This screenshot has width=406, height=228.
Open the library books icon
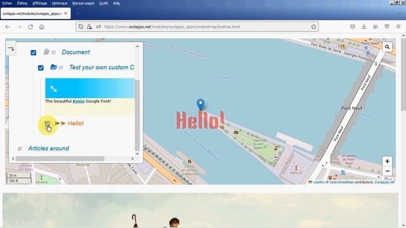click(376, 27)
